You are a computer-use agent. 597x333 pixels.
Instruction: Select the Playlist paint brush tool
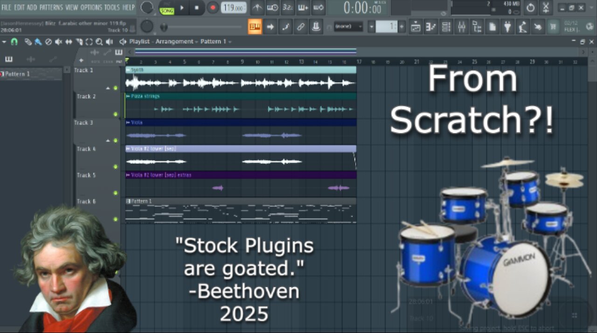click(x=38, y=42)
